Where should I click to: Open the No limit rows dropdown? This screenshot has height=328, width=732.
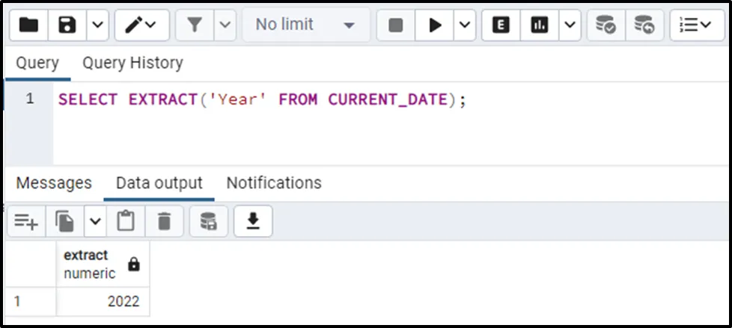pyautogui.click(x=305, y=25)
